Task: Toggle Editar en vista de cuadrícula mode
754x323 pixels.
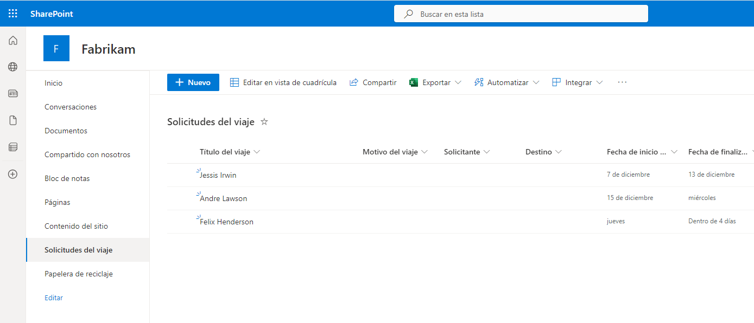Action: (283, 82)
